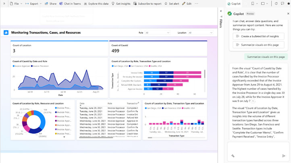This screenshot has height=163, width=291.
Task: Close the Copilot pane
Action: (x=288, y=14)
